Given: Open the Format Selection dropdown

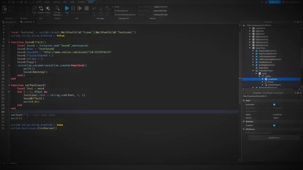Looking at the screenshot, I should point(57,10).
